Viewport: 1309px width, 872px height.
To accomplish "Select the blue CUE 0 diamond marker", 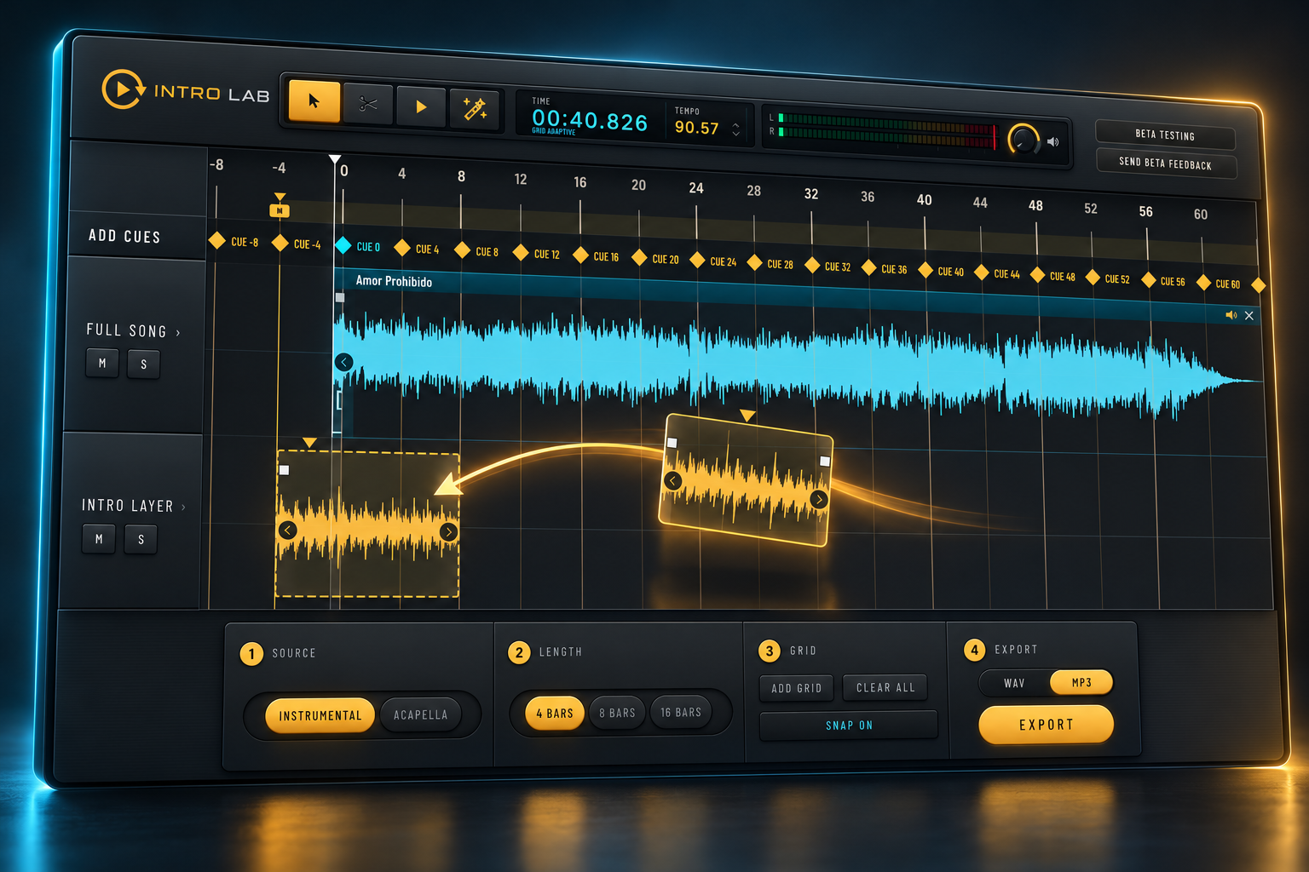I will point(343,245).
